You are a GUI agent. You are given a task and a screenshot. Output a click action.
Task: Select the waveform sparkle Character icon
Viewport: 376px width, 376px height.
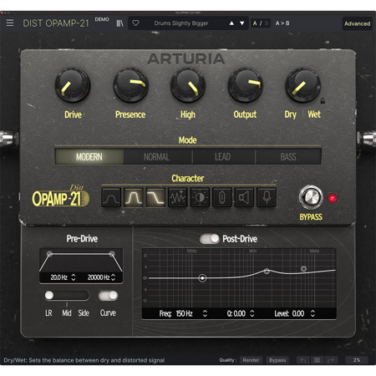[178, 197]
